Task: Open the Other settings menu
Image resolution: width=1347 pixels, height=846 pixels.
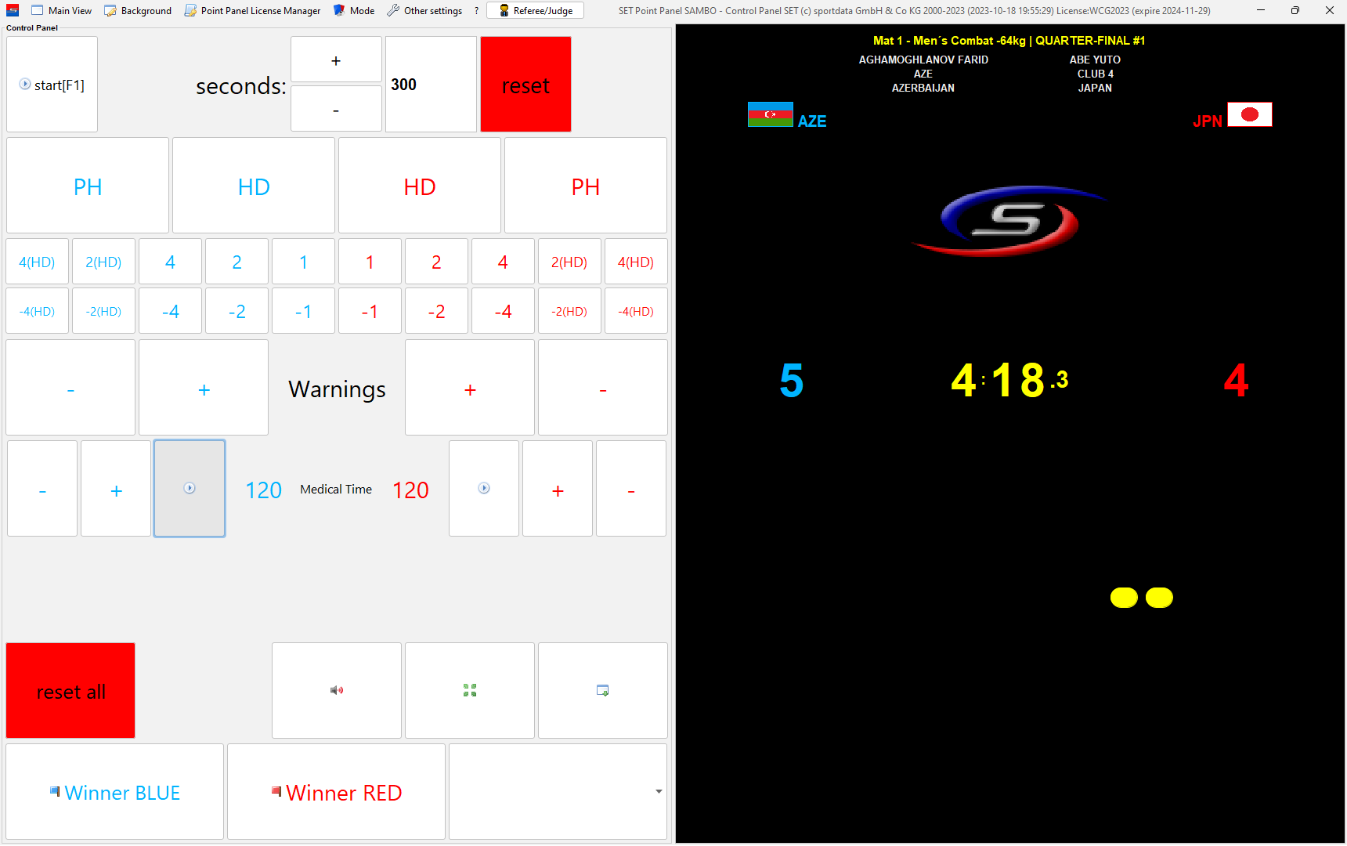Action: tap(424, 10)
